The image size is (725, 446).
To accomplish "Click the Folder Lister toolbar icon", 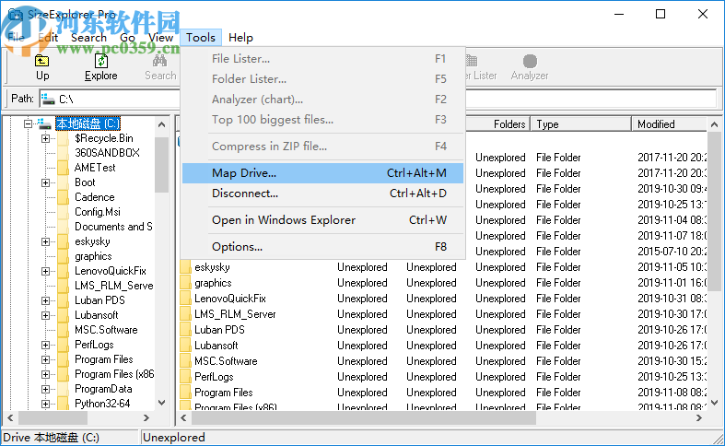I will click(x=471, y=61).
